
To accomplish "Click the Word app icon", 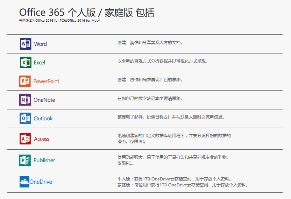I will [x=26, y=44].
